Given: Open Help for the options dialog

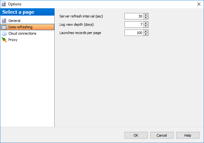Looking at the screenshot, I should [x=188, y=135].
